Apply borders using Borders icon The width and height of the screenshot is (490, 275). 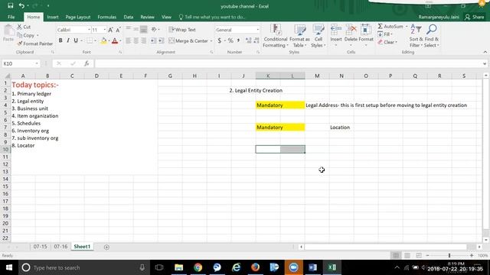[x=90, y=40]
